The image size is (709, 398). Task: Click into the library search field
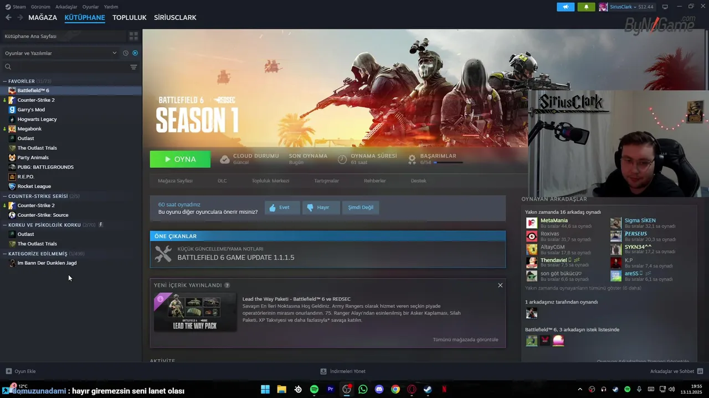[70, 67]
